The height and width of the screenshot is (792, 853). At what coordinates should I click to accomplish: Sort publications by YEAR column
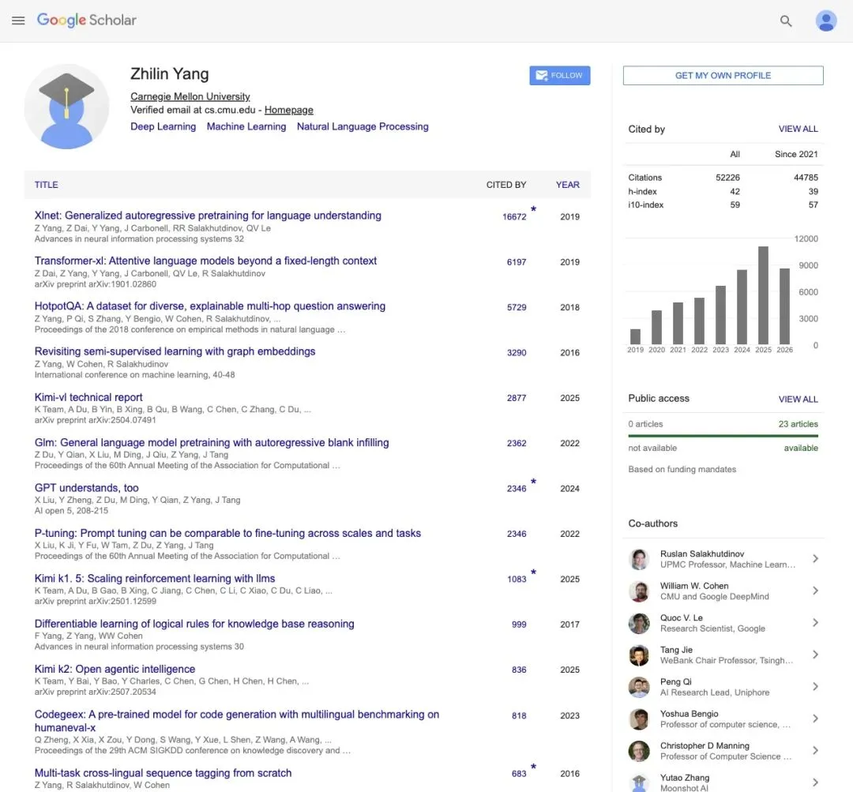click(567, 185)
